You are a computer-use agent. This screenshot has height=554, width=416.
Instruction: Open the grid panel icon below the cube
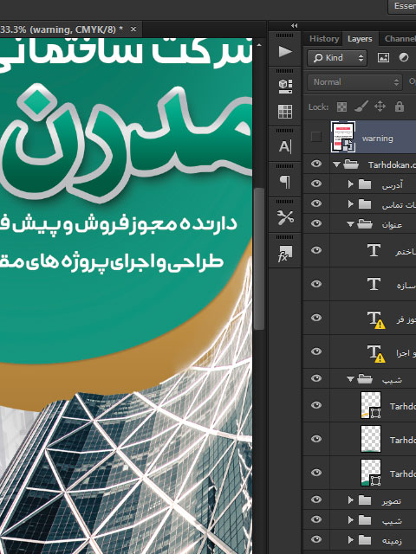click(x=285, y=112)
